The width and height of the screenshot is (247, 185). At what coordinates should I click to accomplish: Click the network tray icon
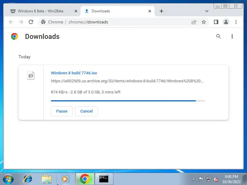pos(208,179)
